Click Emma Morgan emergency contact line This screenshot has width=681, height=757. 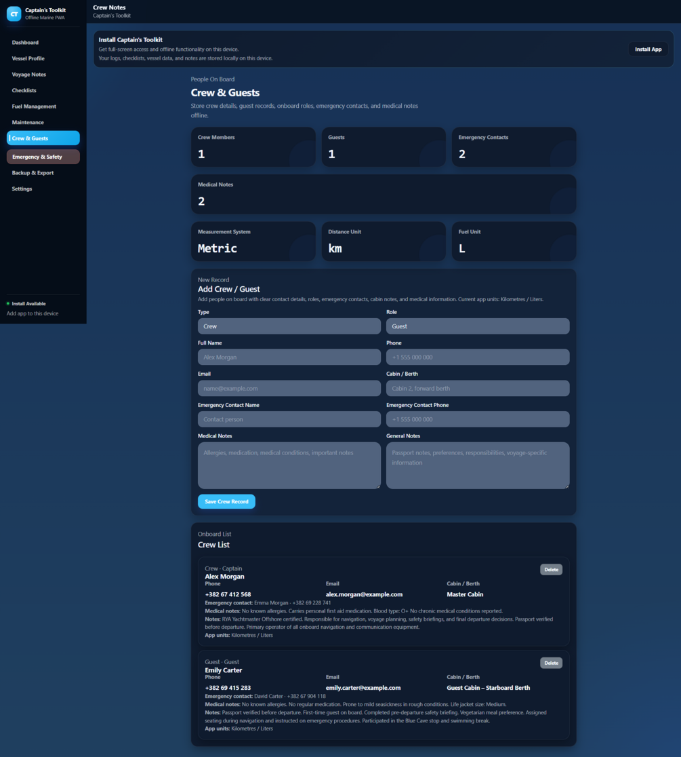268,602
